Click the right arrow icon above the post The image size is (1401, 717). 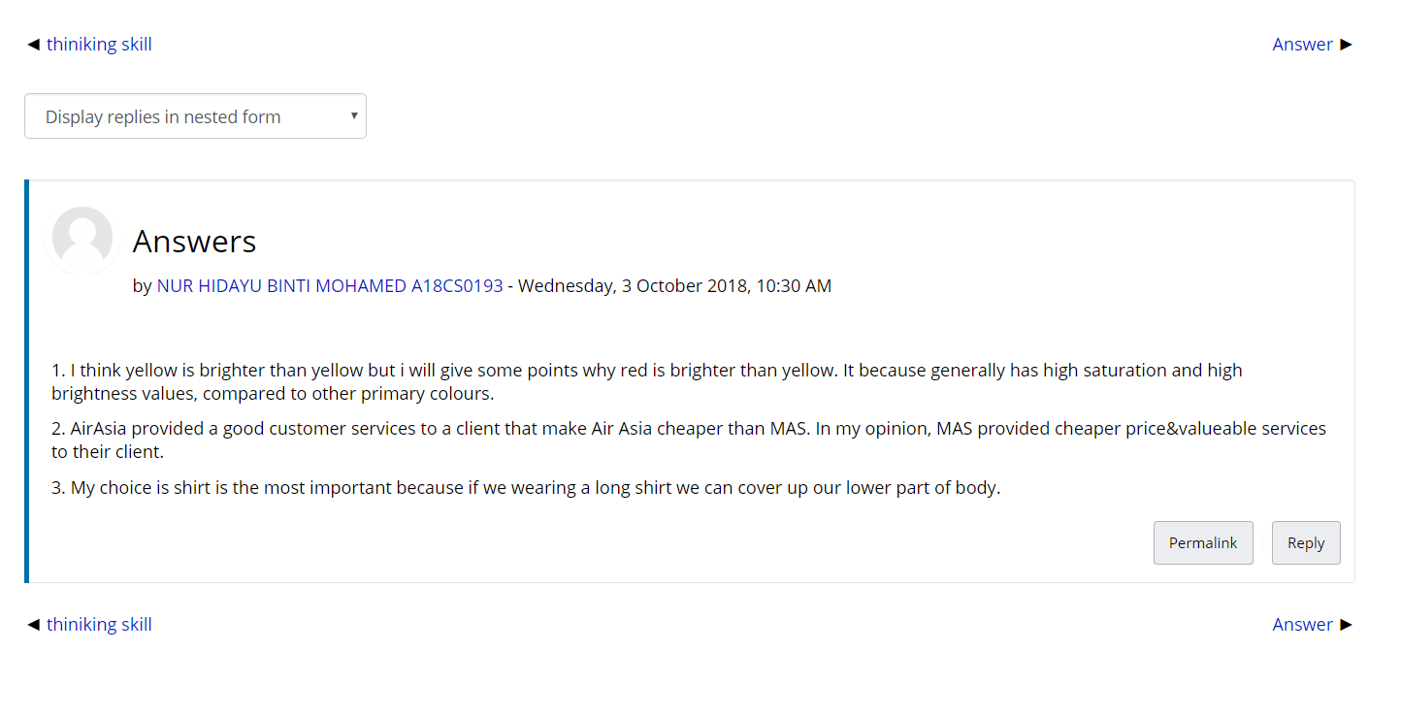[1346, 45]
